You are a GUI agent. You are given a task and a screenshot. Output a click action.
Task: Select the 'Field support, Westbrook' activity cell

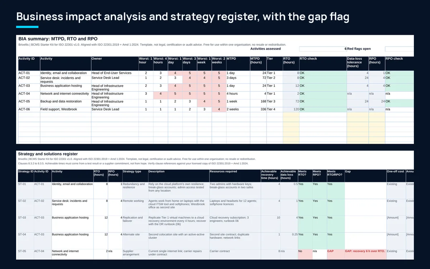tap(65, 109)
